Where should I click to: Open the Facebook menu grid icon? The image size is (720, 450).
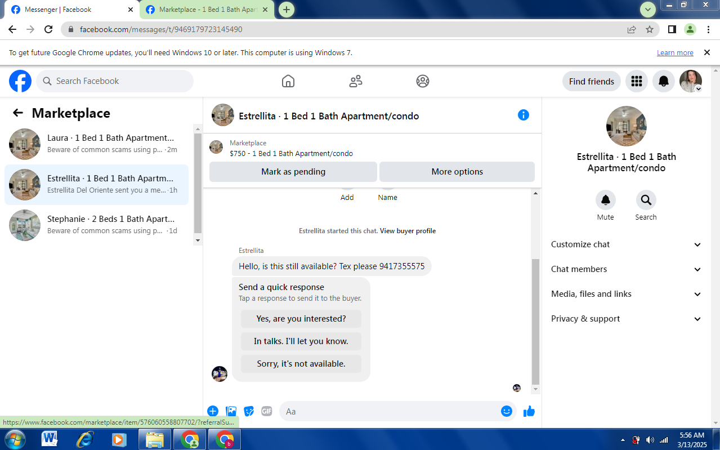click(x=637, y=81)
